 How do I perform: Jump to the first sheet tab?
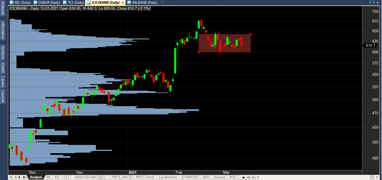pyautogui.click(x=11, y=177)
